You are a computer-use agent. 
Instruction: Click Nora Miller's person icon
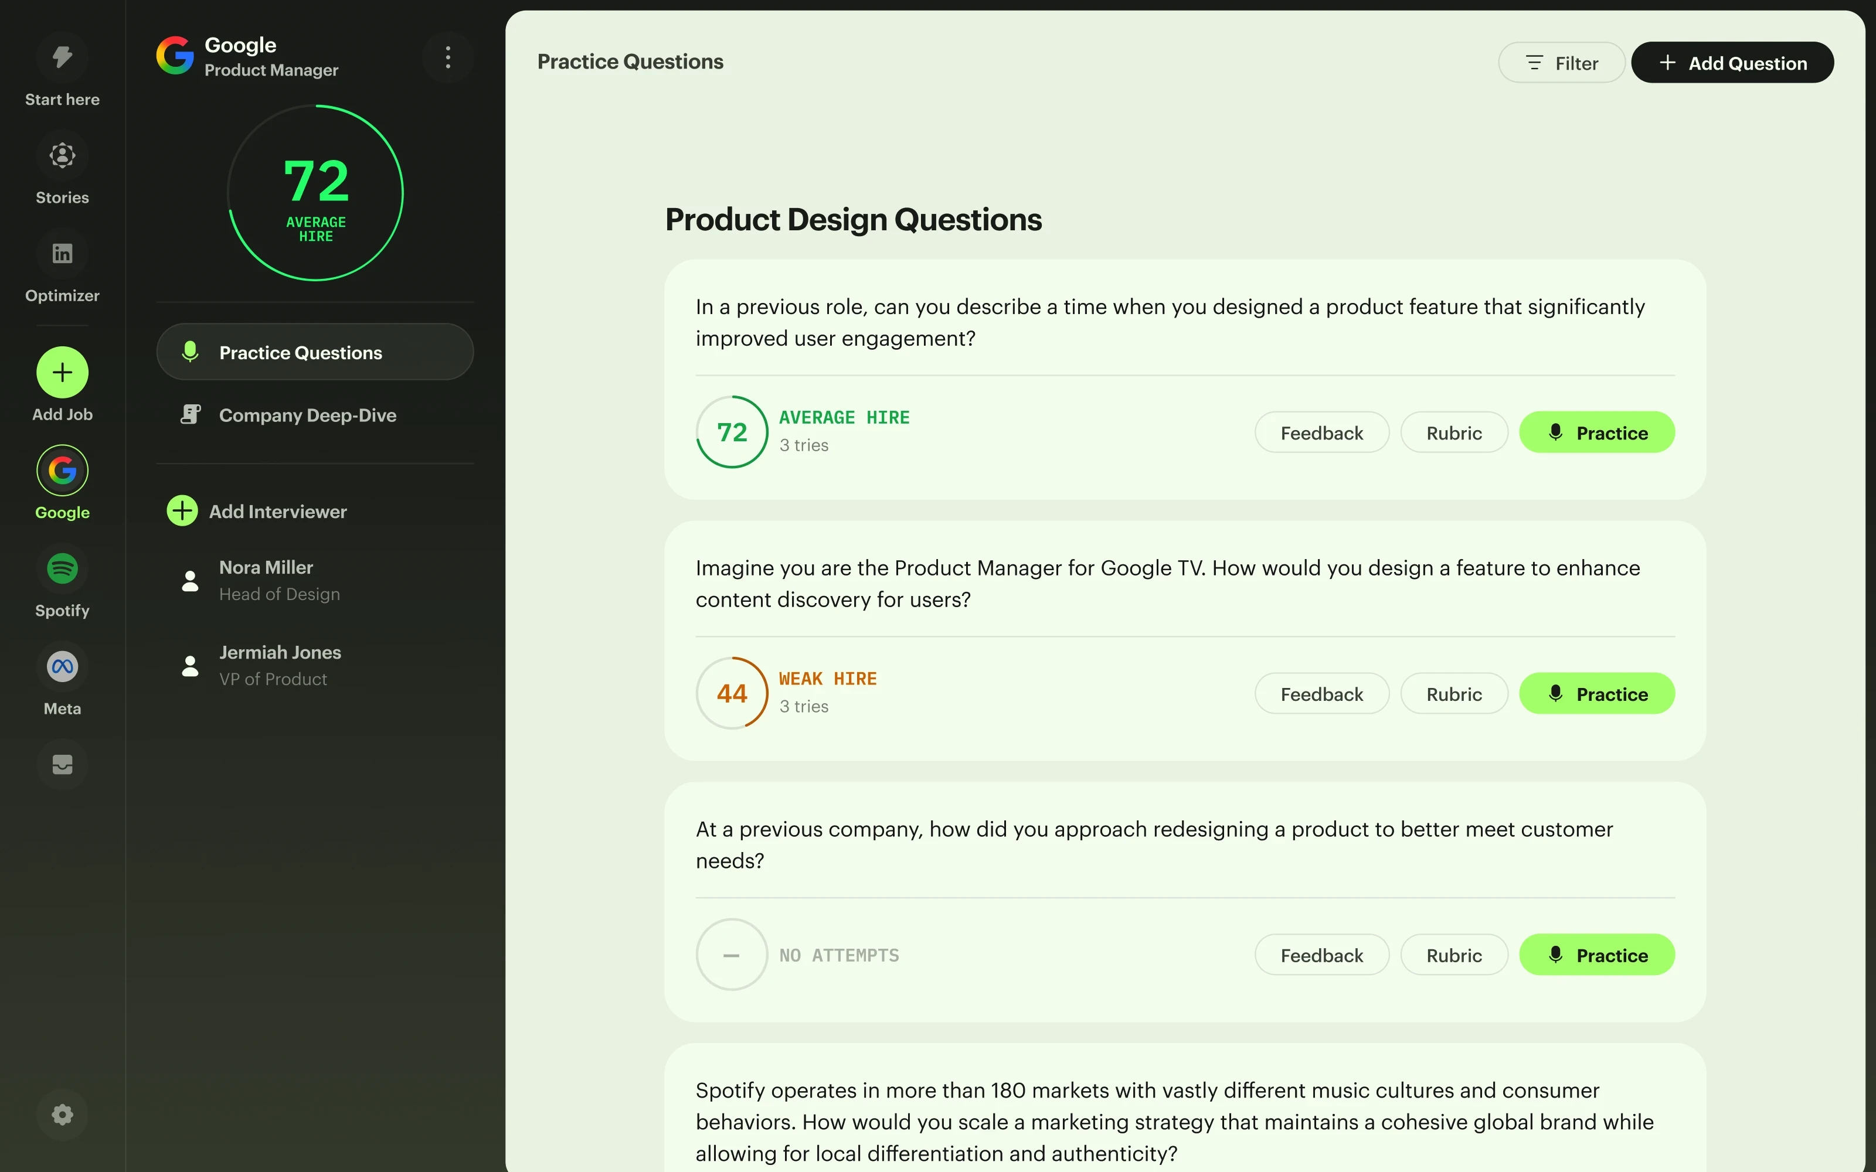(190, 581)
